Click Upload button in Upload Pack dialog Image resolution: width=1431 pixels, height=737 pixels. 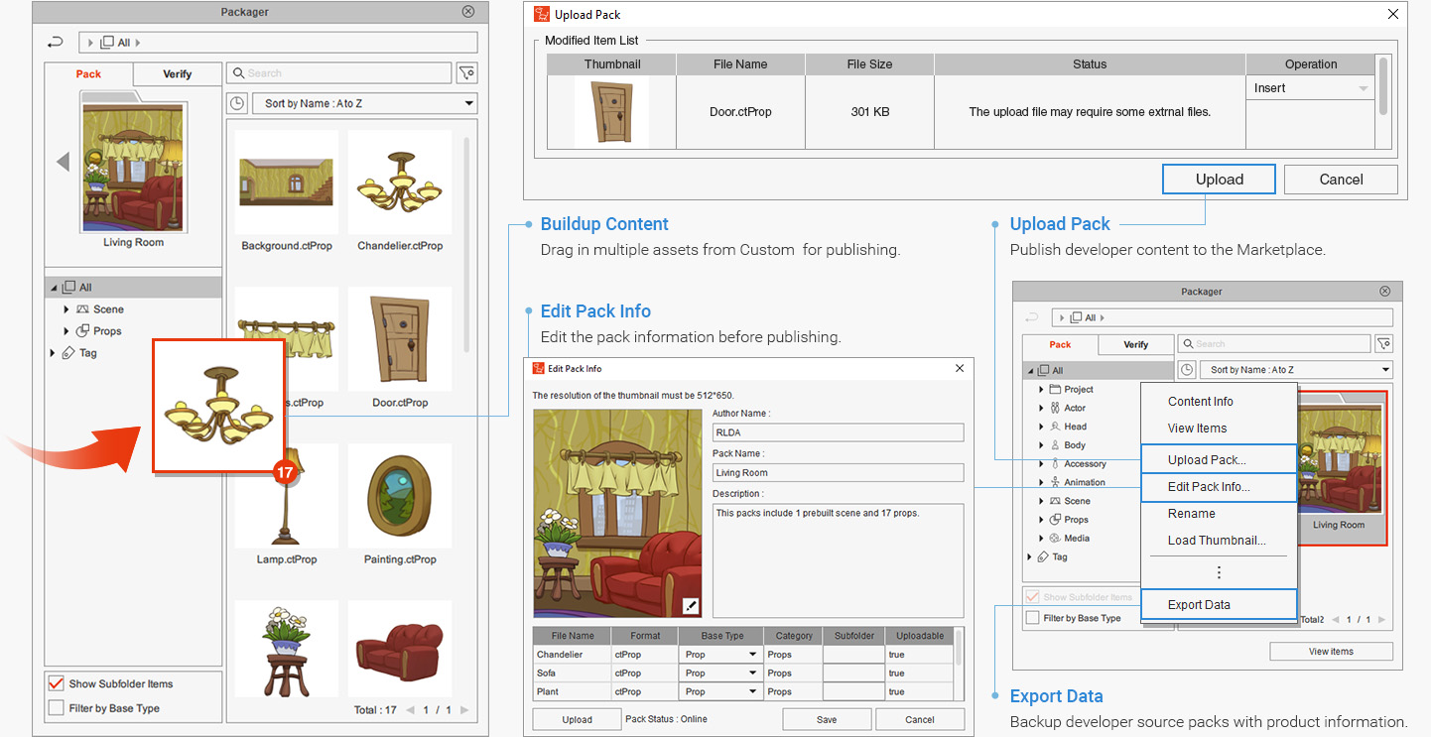coord(1219,180)
